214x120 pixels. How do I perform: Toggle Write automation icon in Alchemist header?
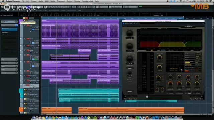[x=132, y=23]
